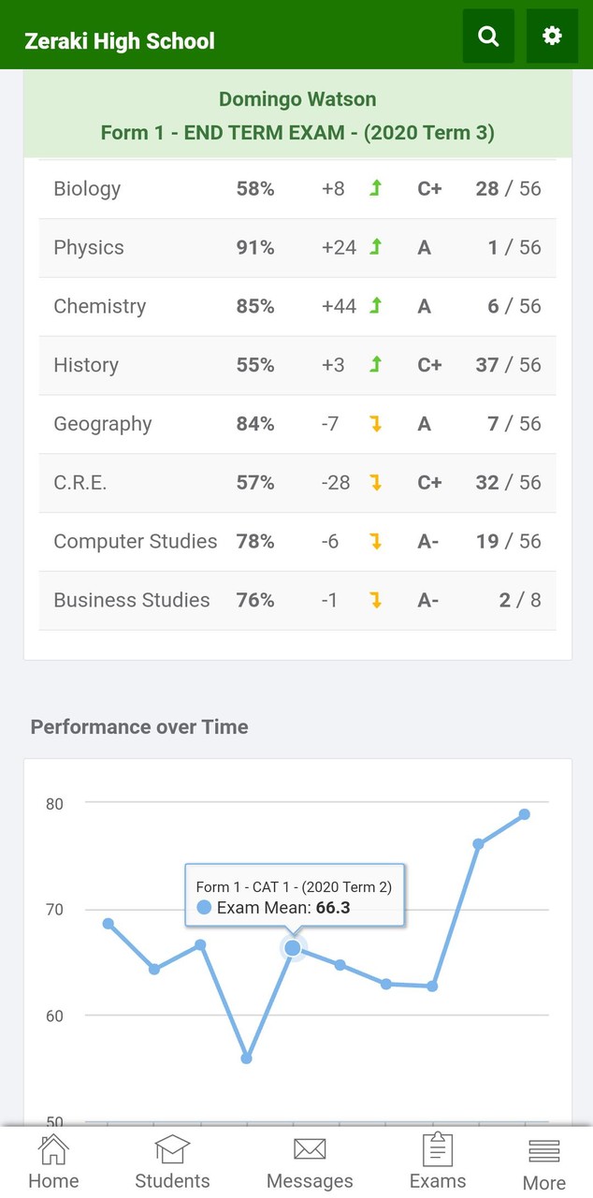Select the Chemistry subject row
Image resolution: width=593 pixels, height=1198 pixels.
click(x=297, y=307)
